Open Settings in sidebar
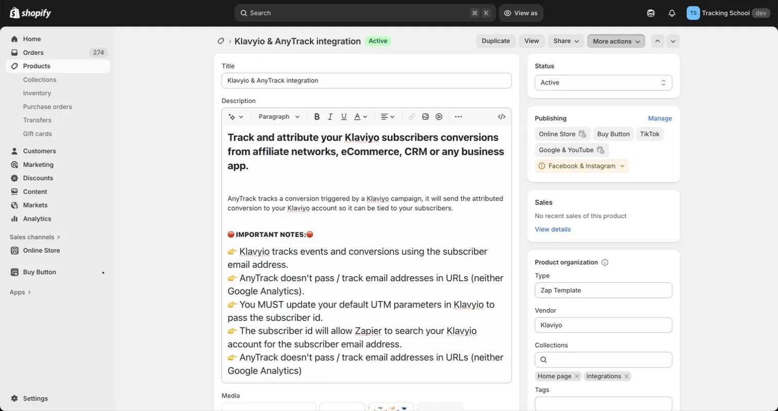778x411 pixels. coord(58,399)
